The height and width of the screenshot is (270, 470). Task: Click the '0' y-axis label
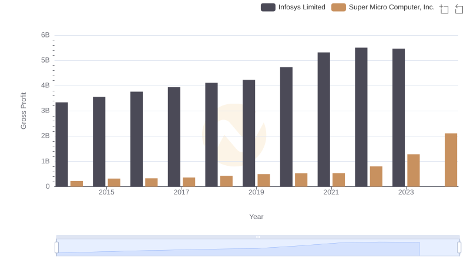[48, 186]
